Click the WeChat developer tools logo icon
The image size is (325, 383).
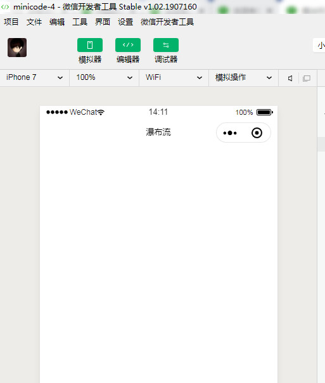click(x=5, y=7)
